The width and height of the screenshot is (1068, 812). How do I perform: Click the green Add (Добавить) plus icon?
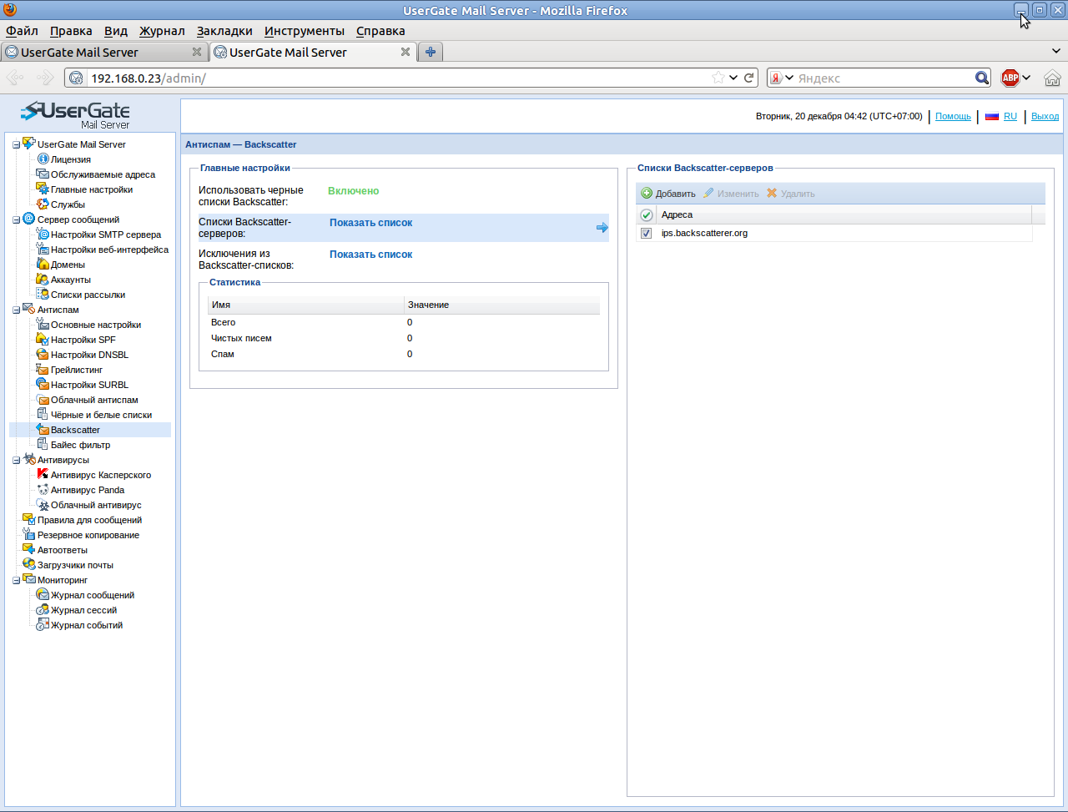(x=647, y=194)
